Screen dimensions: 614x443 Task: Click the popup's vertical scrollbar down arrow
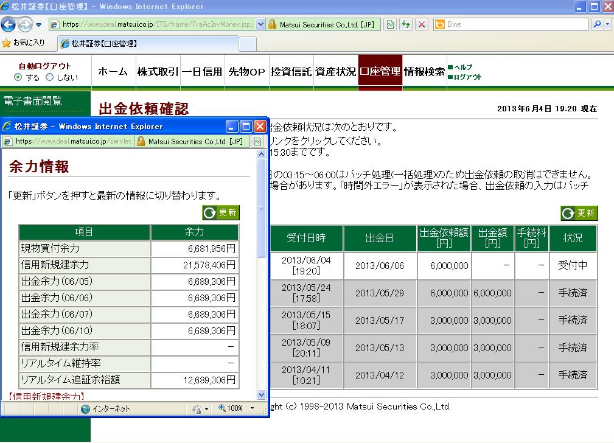(262, 394)
